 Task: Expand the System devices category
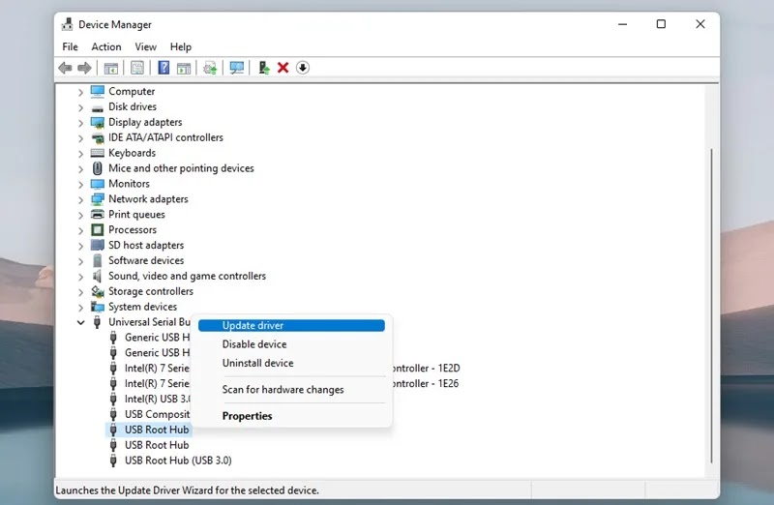coord(80,307)
